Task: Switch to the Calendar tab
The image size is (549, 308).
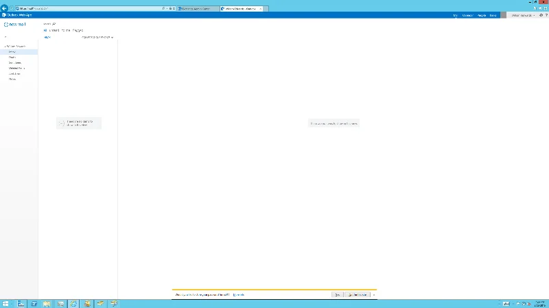Action: pyautogui.click(x=467, y=14)
